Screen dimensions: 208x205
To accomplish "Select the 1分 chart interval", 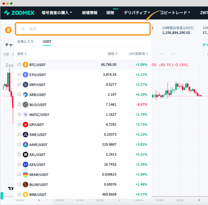I will (x=6, y=54).
